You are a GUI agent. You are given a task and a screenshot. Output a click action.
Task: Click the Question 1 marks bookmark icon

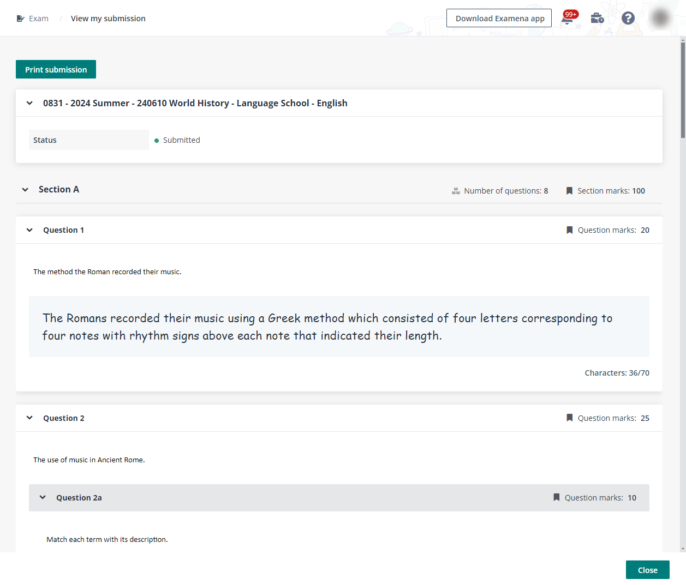tap(570, 230)
